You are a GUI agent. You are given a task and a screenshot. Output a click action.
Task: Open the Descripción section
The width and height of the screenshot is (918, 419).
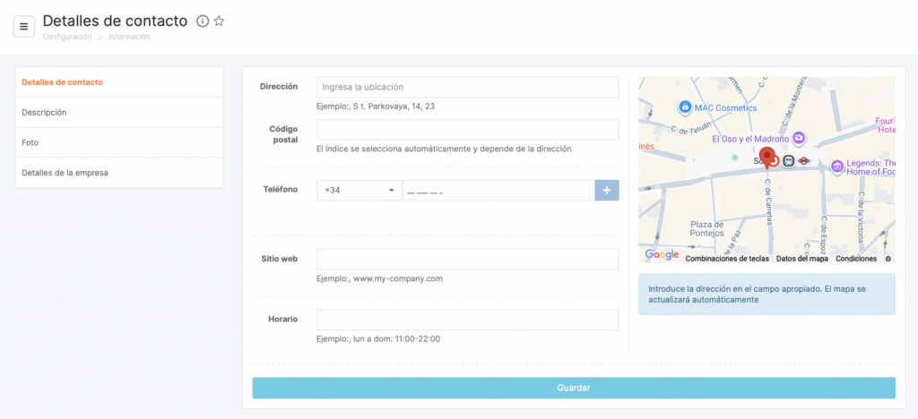pyautogui.click(x=119, y=112)
